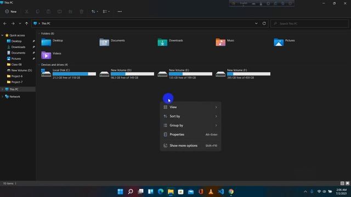
Task: Open taskbar Search icon
Action: (x=131, y=192)
